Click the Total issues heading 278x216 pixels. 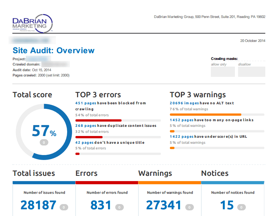(x=34, y=173)
